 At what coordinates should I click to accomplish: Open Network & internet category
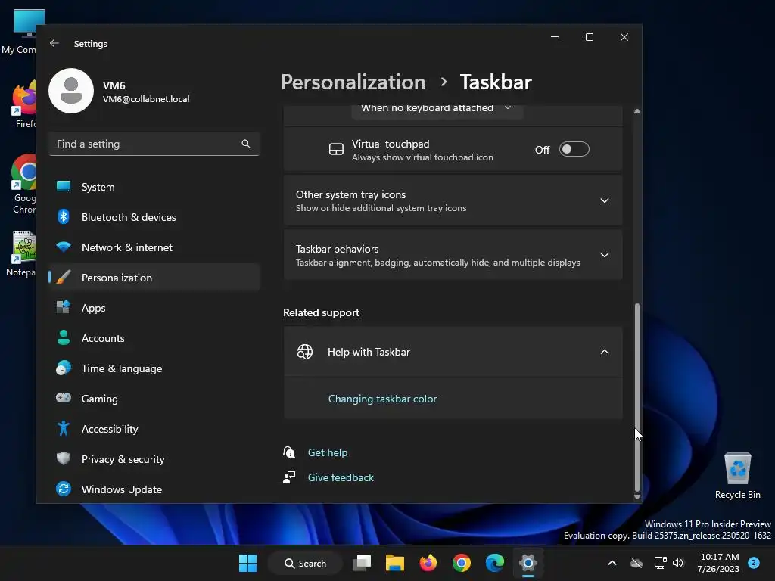(154, 247)
